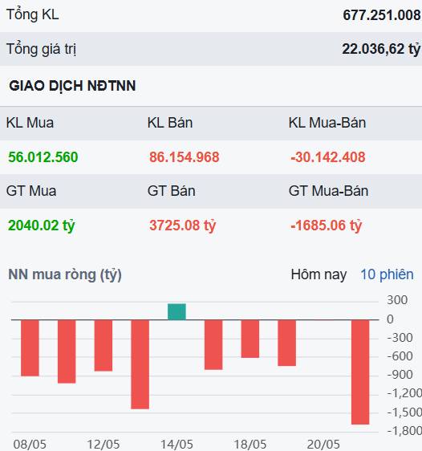Select the KL Mua value 56.012.560
This screenshot has width=422, height=451.
(43, 157)
